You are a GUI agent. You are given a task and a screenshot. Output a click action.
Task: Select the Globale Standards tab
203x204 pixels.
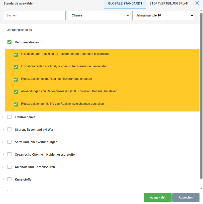point(125,3)
